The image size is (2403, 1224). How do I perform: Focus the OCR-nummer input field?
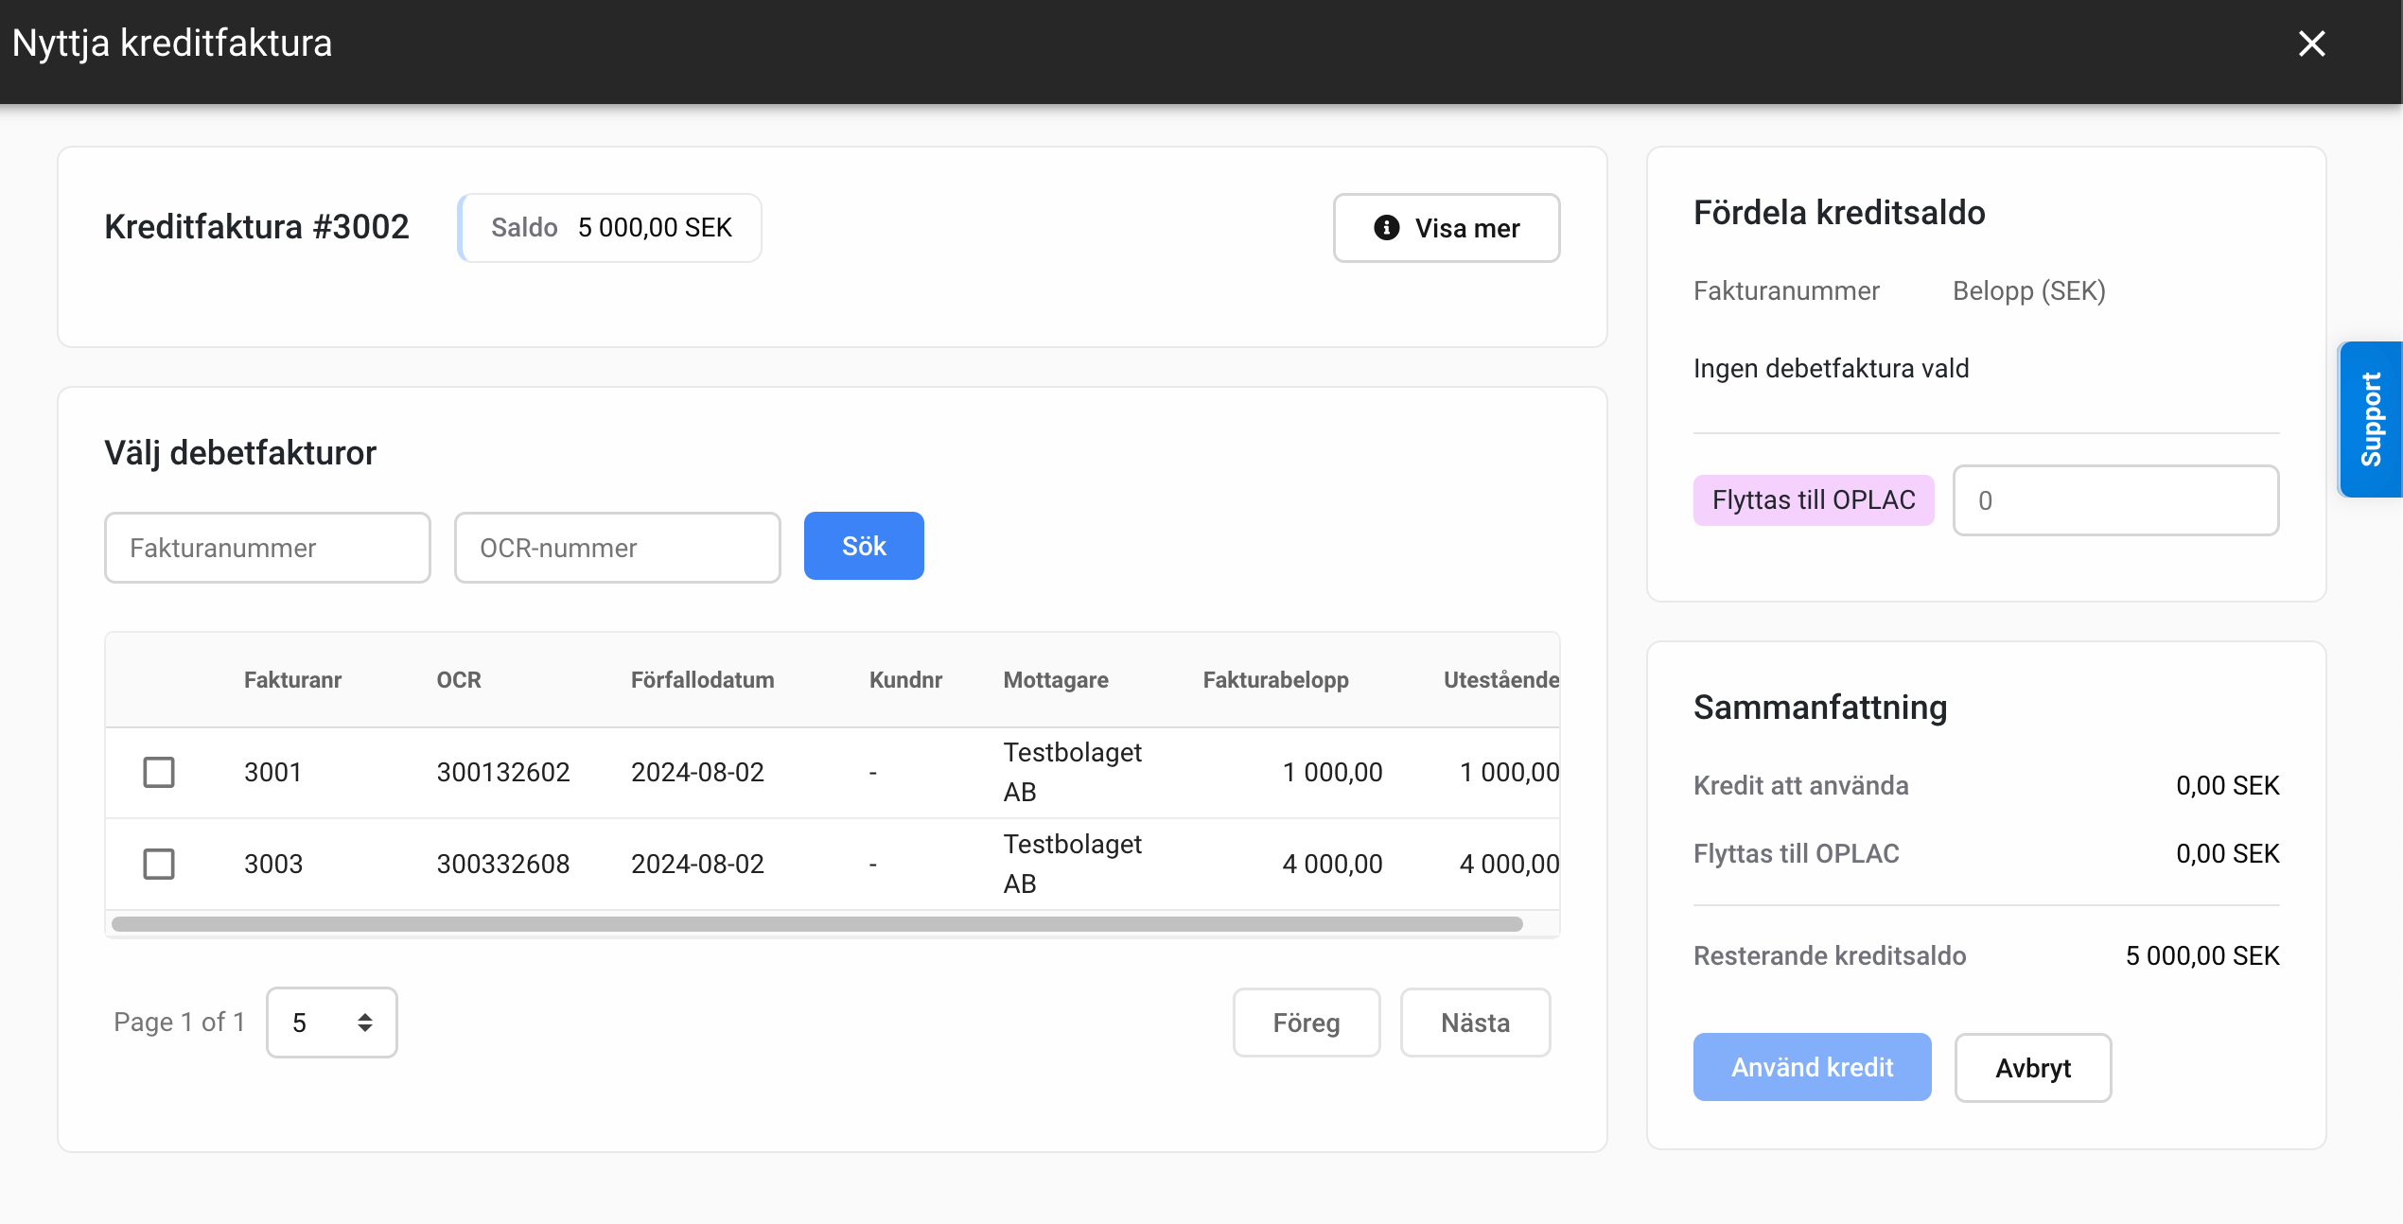(617, 548)
